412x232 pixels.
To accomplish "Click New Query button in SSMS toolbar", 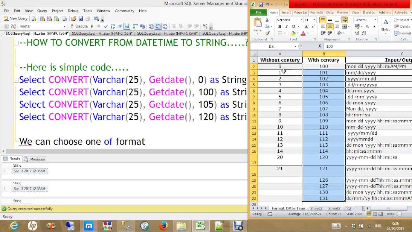I will coord(15,18).
